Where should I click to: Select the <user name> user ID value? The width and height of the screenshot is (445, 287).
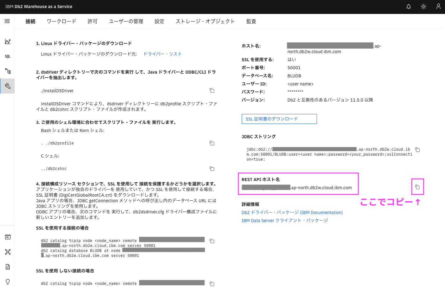click(300, 84)
